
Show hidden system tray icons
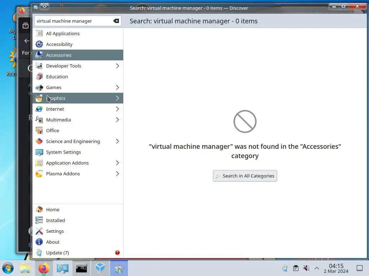tap(317, 268)
